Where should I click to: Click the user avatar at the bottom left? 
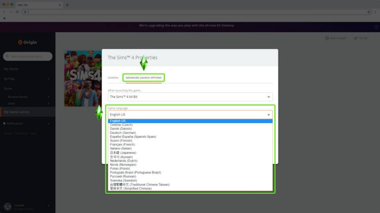(x=7, y=207)
